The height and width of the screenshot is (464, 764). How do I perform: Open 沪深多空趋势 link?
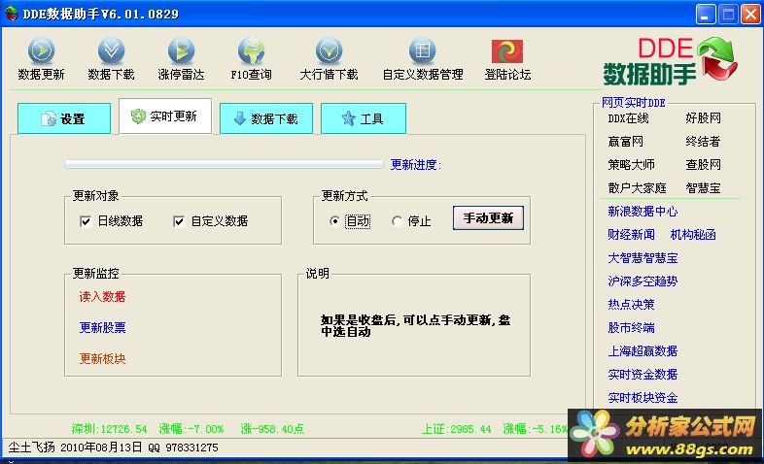(x=642, y=282)
